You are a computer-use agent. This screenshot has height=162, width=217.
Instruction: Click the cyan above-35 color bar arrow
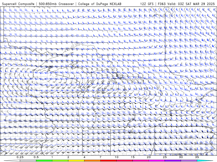[205, 161]
